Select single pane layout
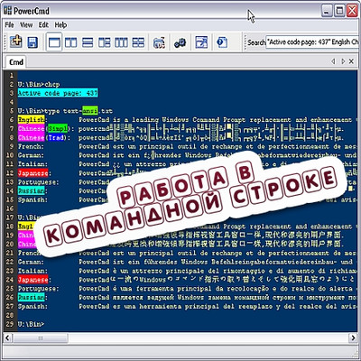361x361 pixels. click(x=54, y=42)
